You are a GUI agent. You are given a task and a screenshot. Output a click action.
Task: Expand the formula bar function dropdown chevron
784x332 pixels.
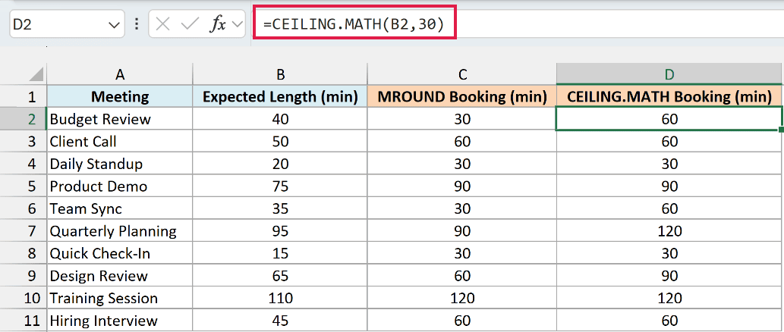(238, 24)
